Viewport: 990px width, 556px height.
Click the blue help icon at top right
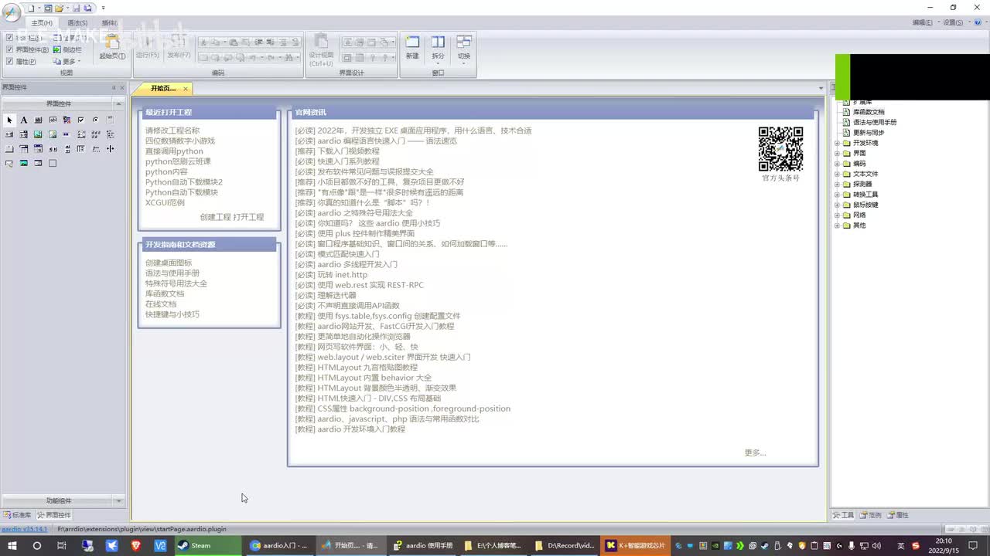[978, 22]
